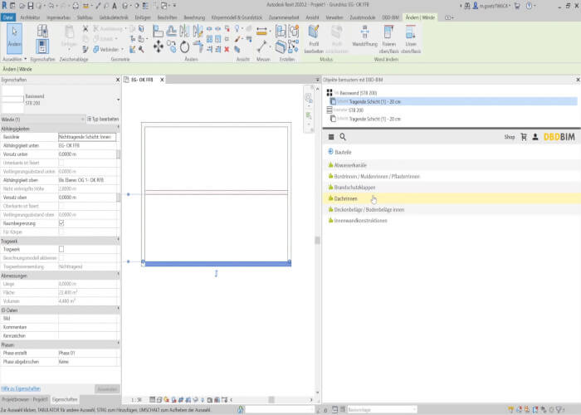581x415 pixels.
Task: Click the Basislinie value field
Action: pyautogui.click(x=87, y=137)
